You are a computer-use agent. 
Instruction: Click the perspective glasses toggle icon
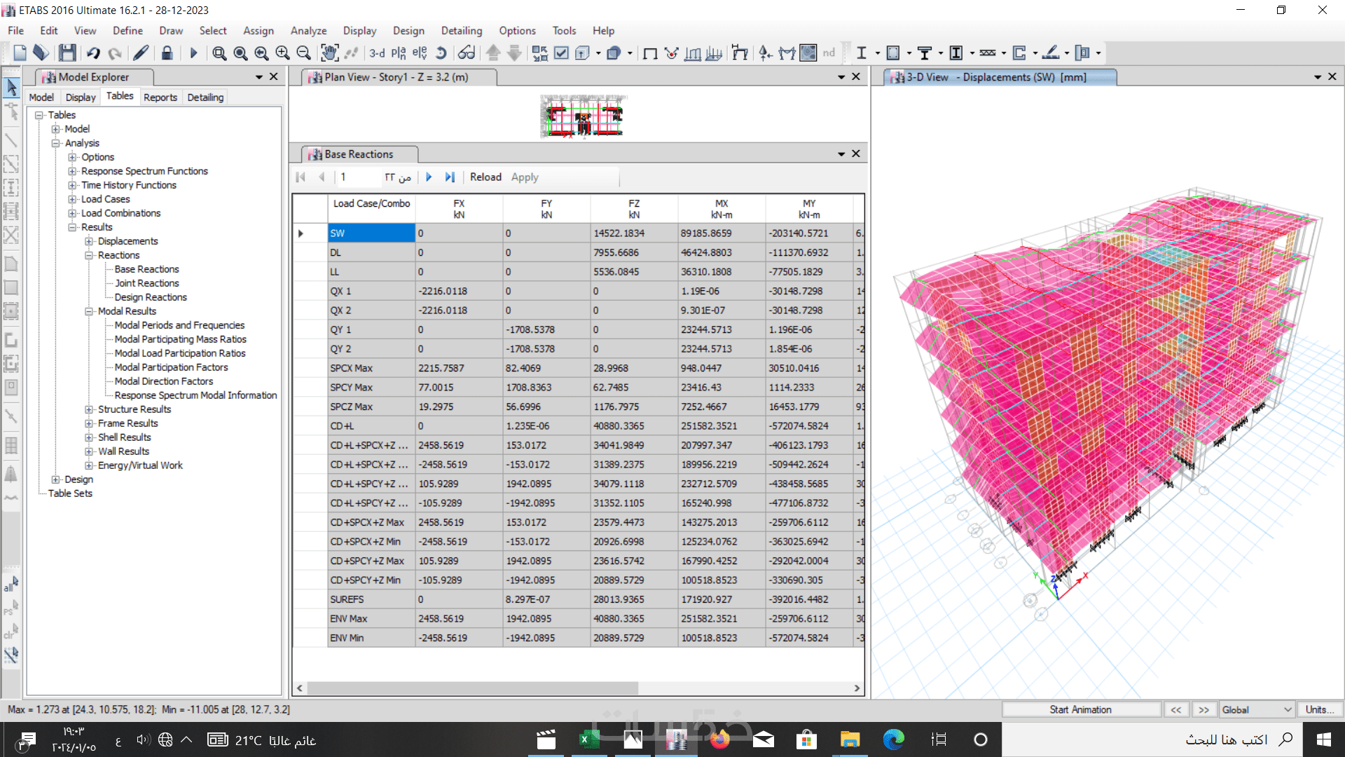pyautogui.click(x=467, y=53)
